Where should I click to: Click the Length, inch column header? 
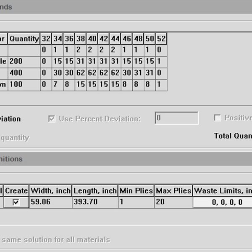pyautogui.click(x=94, y=191)
